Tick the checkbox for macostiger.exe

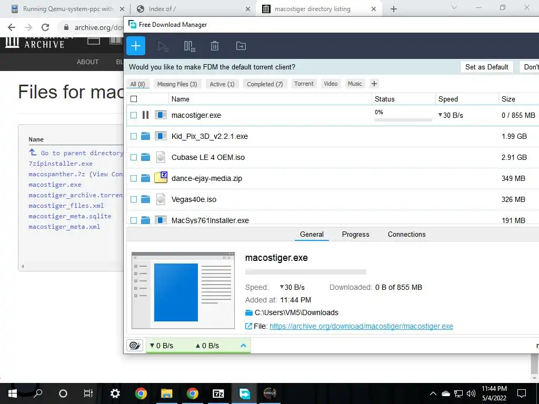134,115
